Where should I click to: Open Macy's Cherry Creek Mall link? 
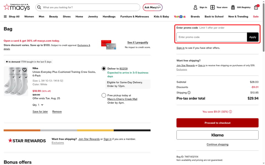(x=122, y=99)
